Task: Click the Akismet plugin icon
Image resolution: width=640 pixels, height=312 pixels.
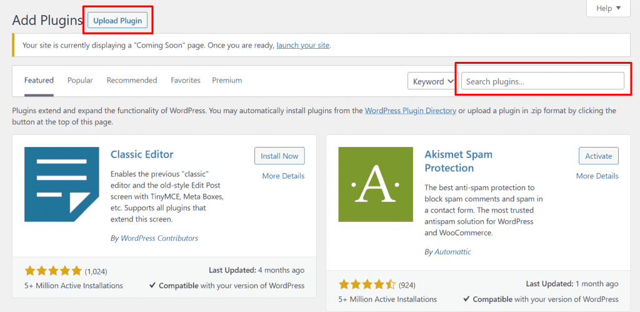Action: 376,184
